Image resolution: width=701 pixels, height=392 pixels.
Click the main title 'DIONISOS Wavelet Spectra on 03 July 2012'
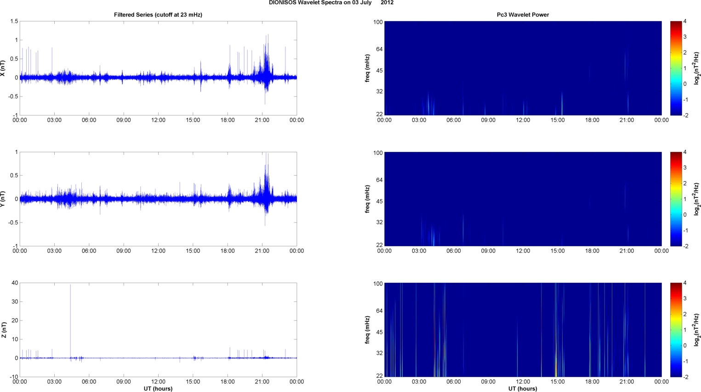pos(331,3)
